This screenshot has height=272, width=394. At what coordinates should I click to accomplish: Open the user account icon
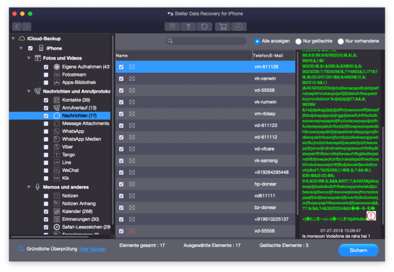(239, 26)
